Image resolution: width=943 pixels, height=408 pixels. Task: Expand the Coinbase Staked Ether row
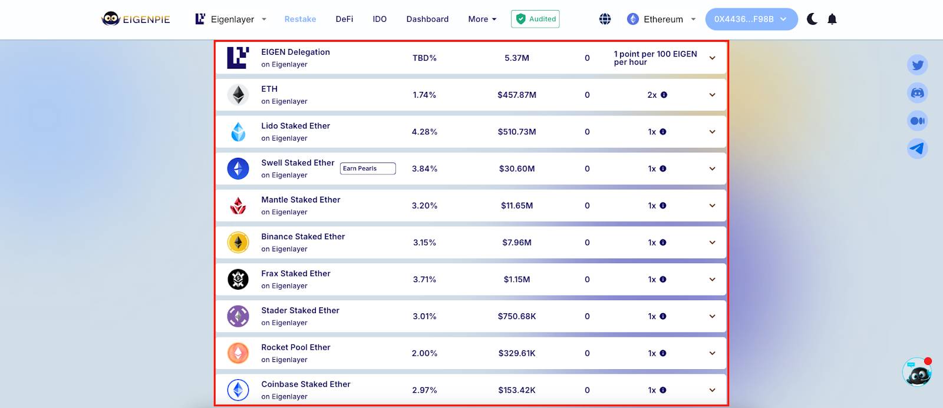[712, 390]
